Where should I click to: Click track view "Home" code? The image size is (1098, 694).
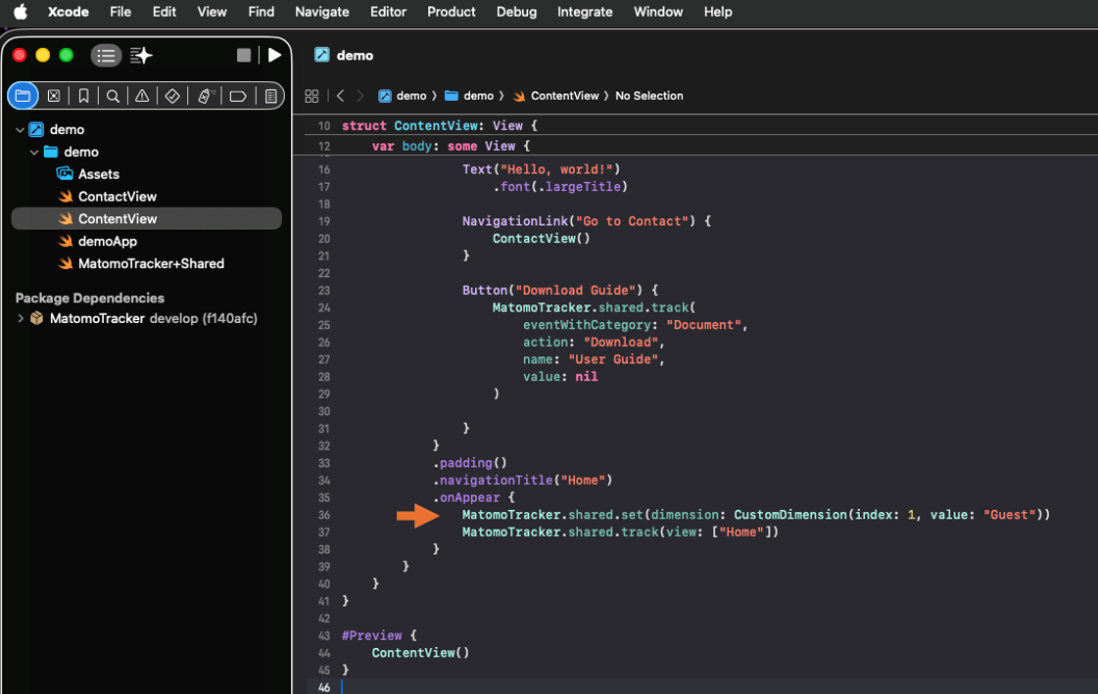620,532
